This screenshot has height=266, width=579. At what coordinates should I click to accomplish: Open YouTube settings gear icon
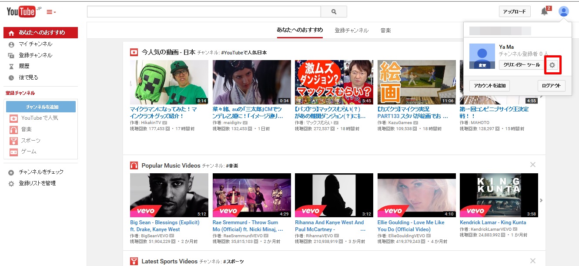click(552, 65)
